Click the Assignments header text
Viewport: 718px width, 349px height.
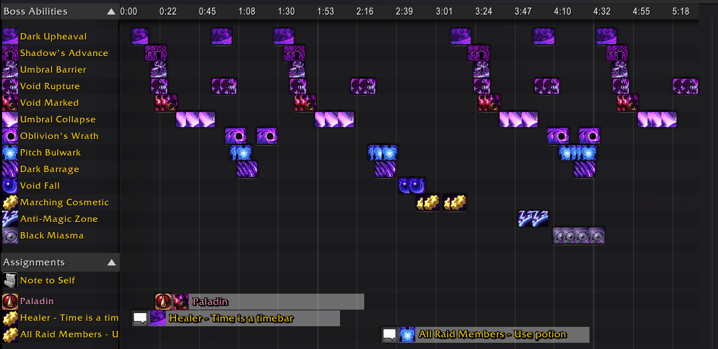(34, 263)
